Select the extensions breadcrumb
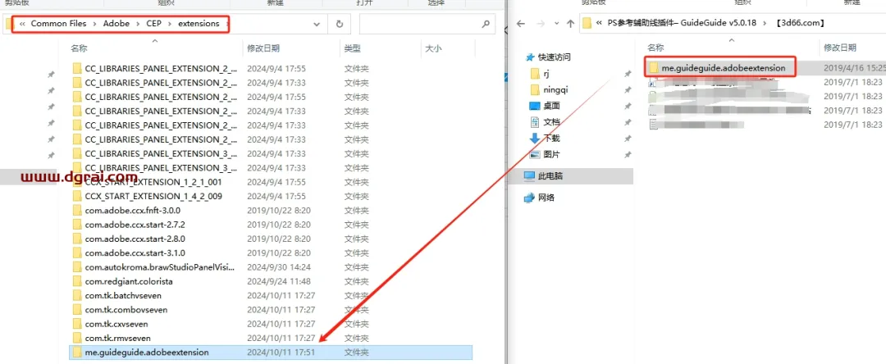 click(x=199, y=24)
